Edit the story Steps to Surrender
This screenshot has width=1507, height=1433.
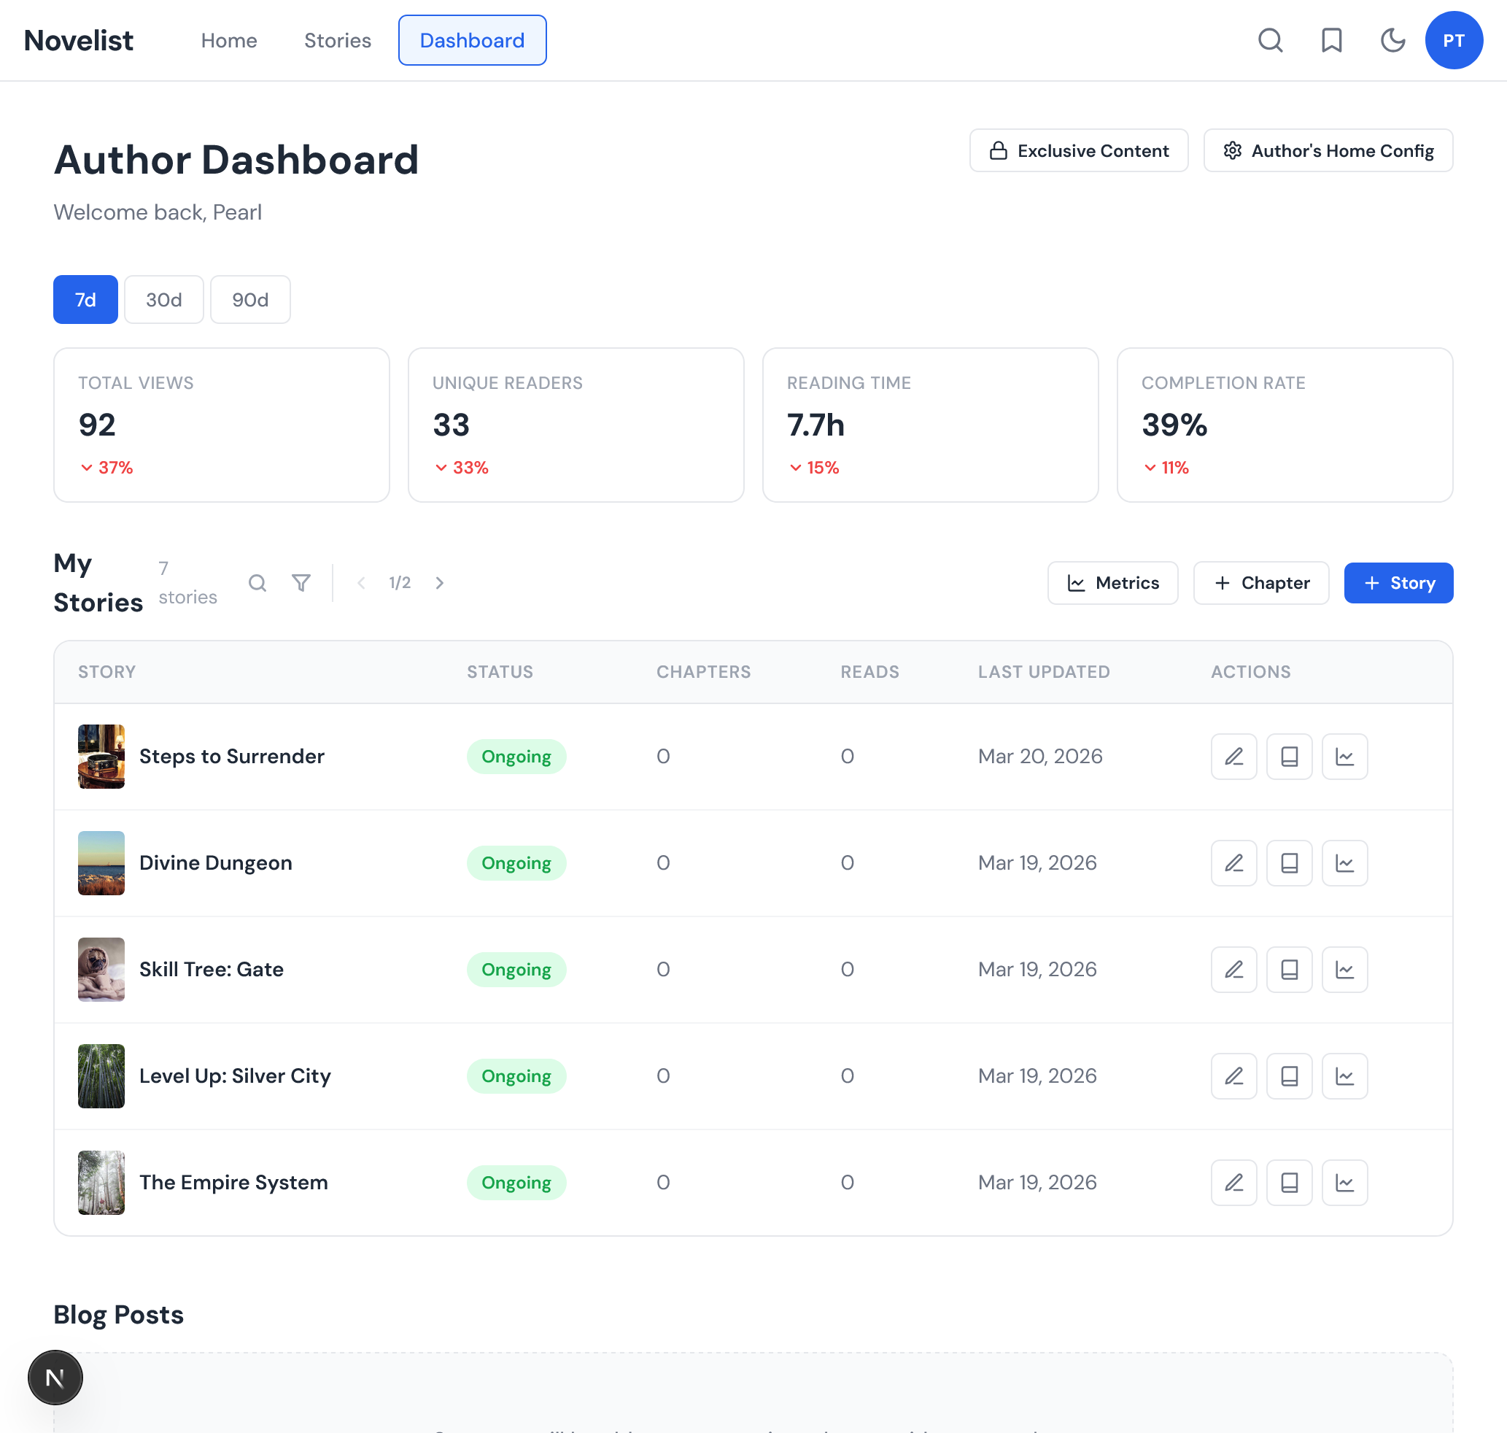[1233, 756]
